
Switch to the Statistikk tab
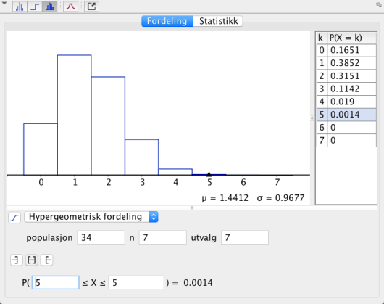[x=218, y=21]
